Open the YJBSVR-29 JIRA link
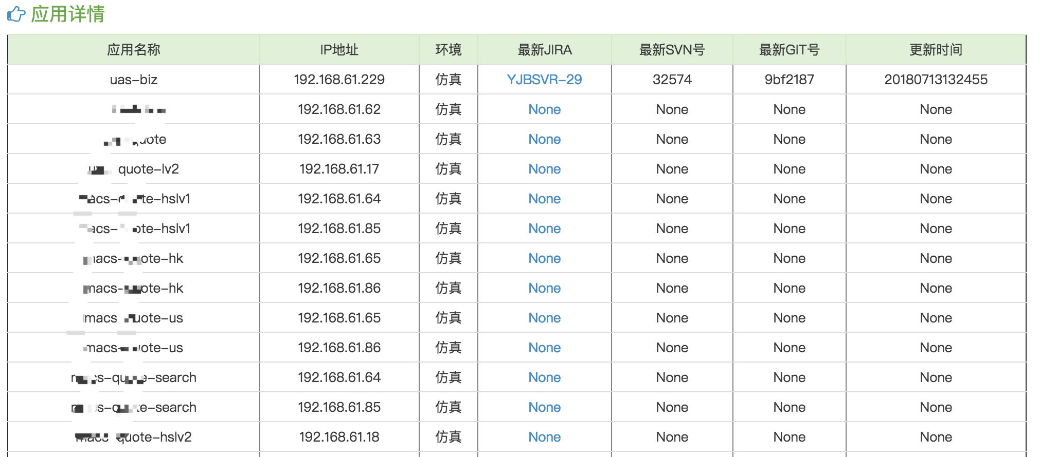 pos(544,80)
